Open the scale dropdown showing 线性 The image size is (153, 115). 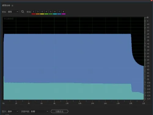(13, 12)
